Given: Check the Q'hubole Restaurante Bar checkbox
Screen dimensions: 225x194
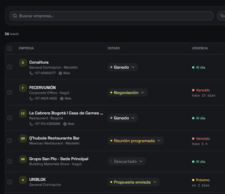Looking at the screenshot, I should coord(10,141).
